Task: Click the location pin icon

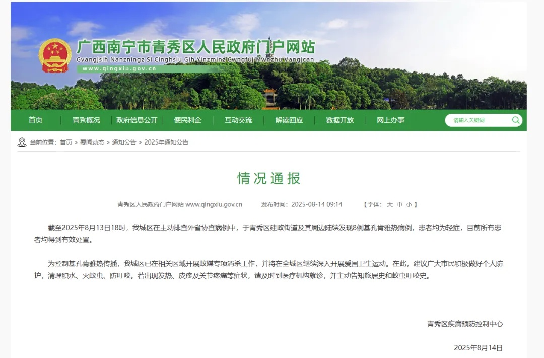Action: (x=22, y=142)
